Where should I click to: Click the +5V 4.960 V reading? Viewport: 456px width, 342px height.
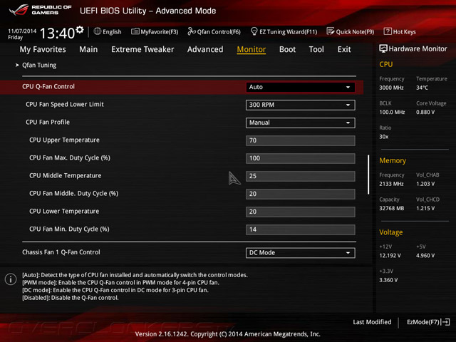tap(425, 256)
